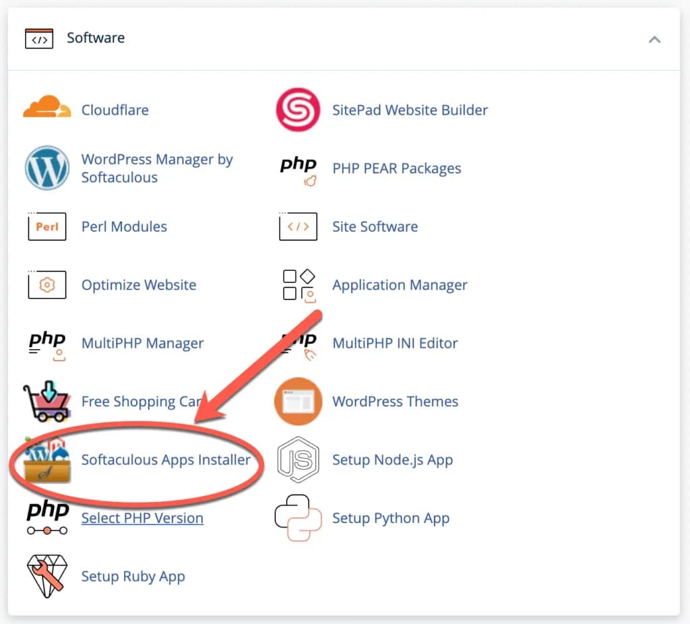Select the Perl Modules icon
This screenshot has width=690, height=624.
pos(46,227)
